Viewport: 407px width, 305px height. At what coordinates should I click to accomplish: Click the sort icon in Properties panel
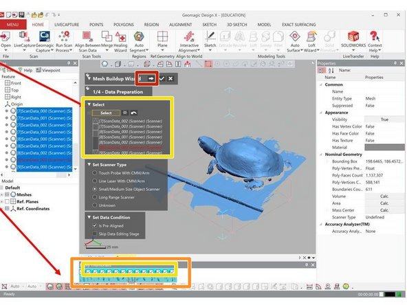[331, 70]
